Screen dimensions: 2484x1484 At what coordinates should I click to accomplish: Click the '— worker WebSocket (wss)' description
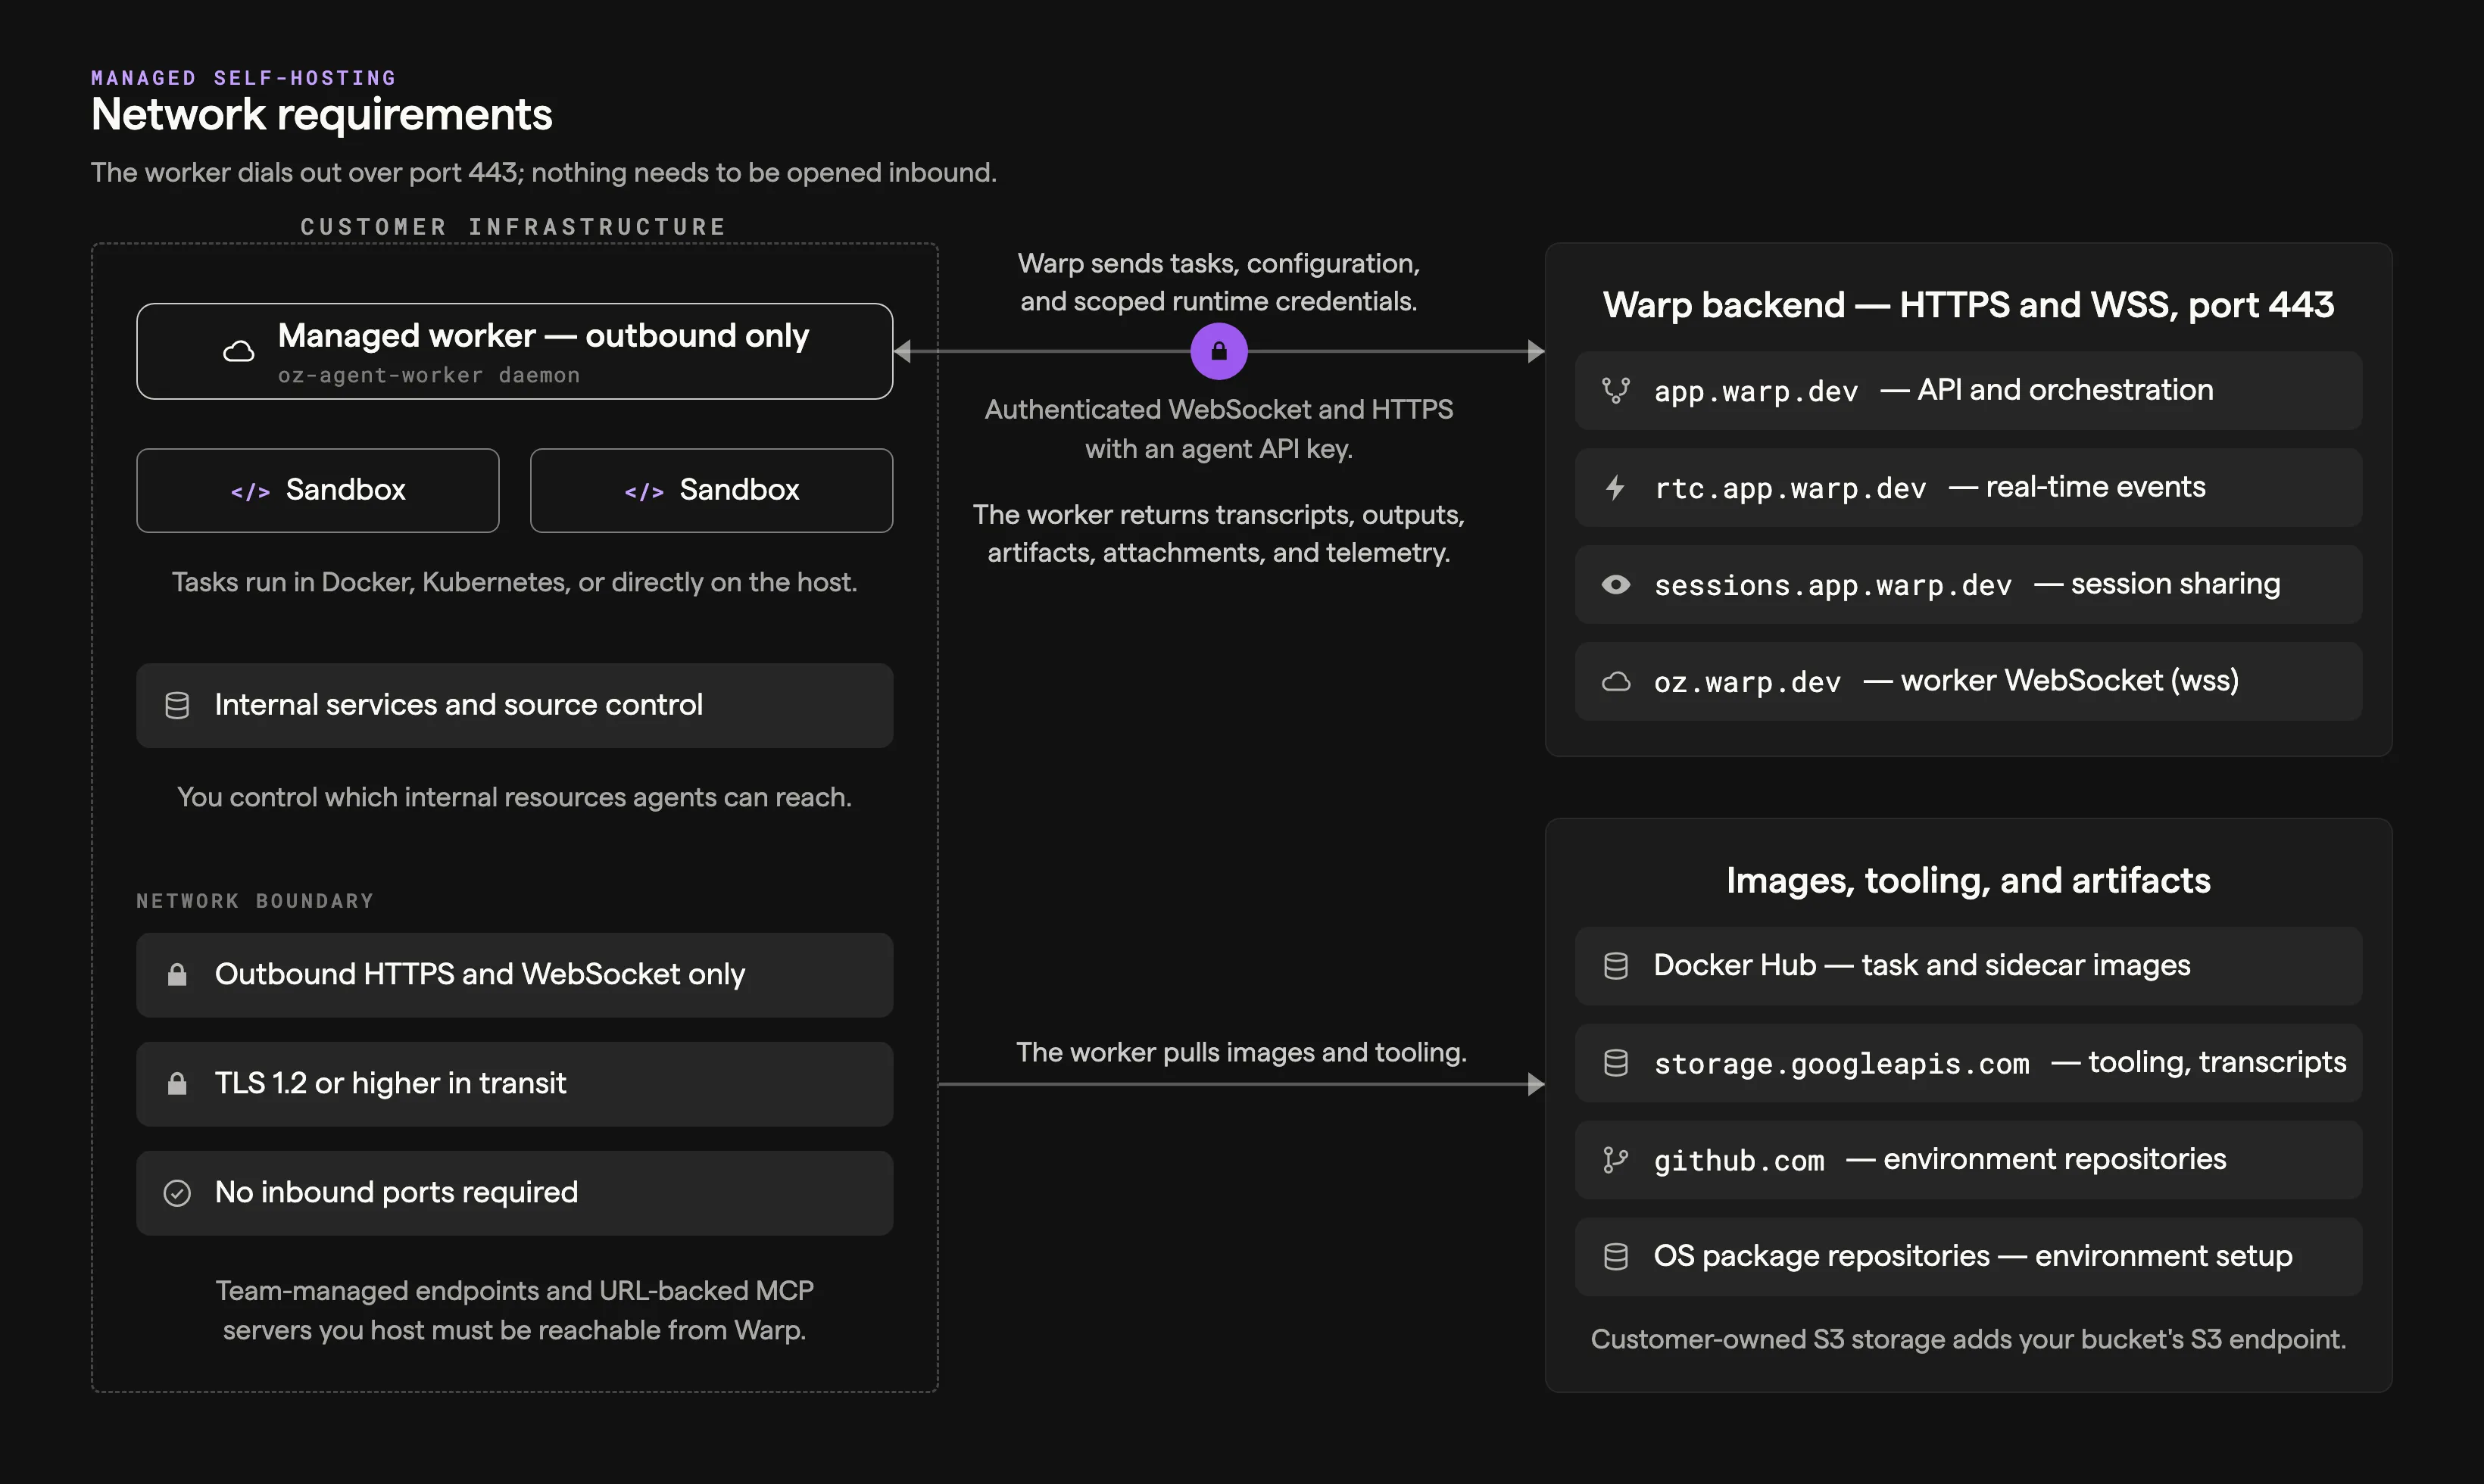2051,681
